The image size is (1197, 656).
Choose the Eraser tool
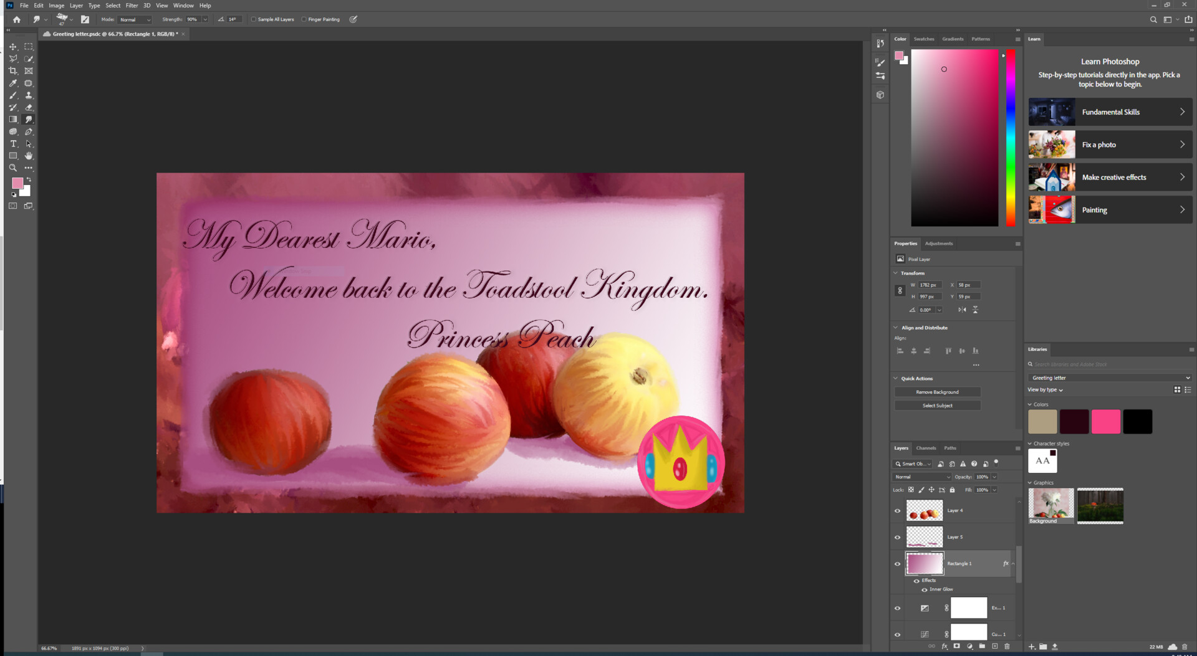coord(29,107)
